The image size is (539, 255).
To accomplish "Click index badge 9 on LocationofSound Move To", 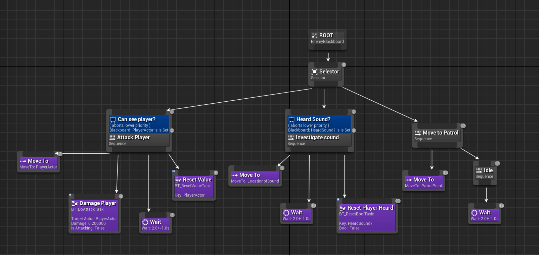I will pyautogui.click(x=282, y=168).
